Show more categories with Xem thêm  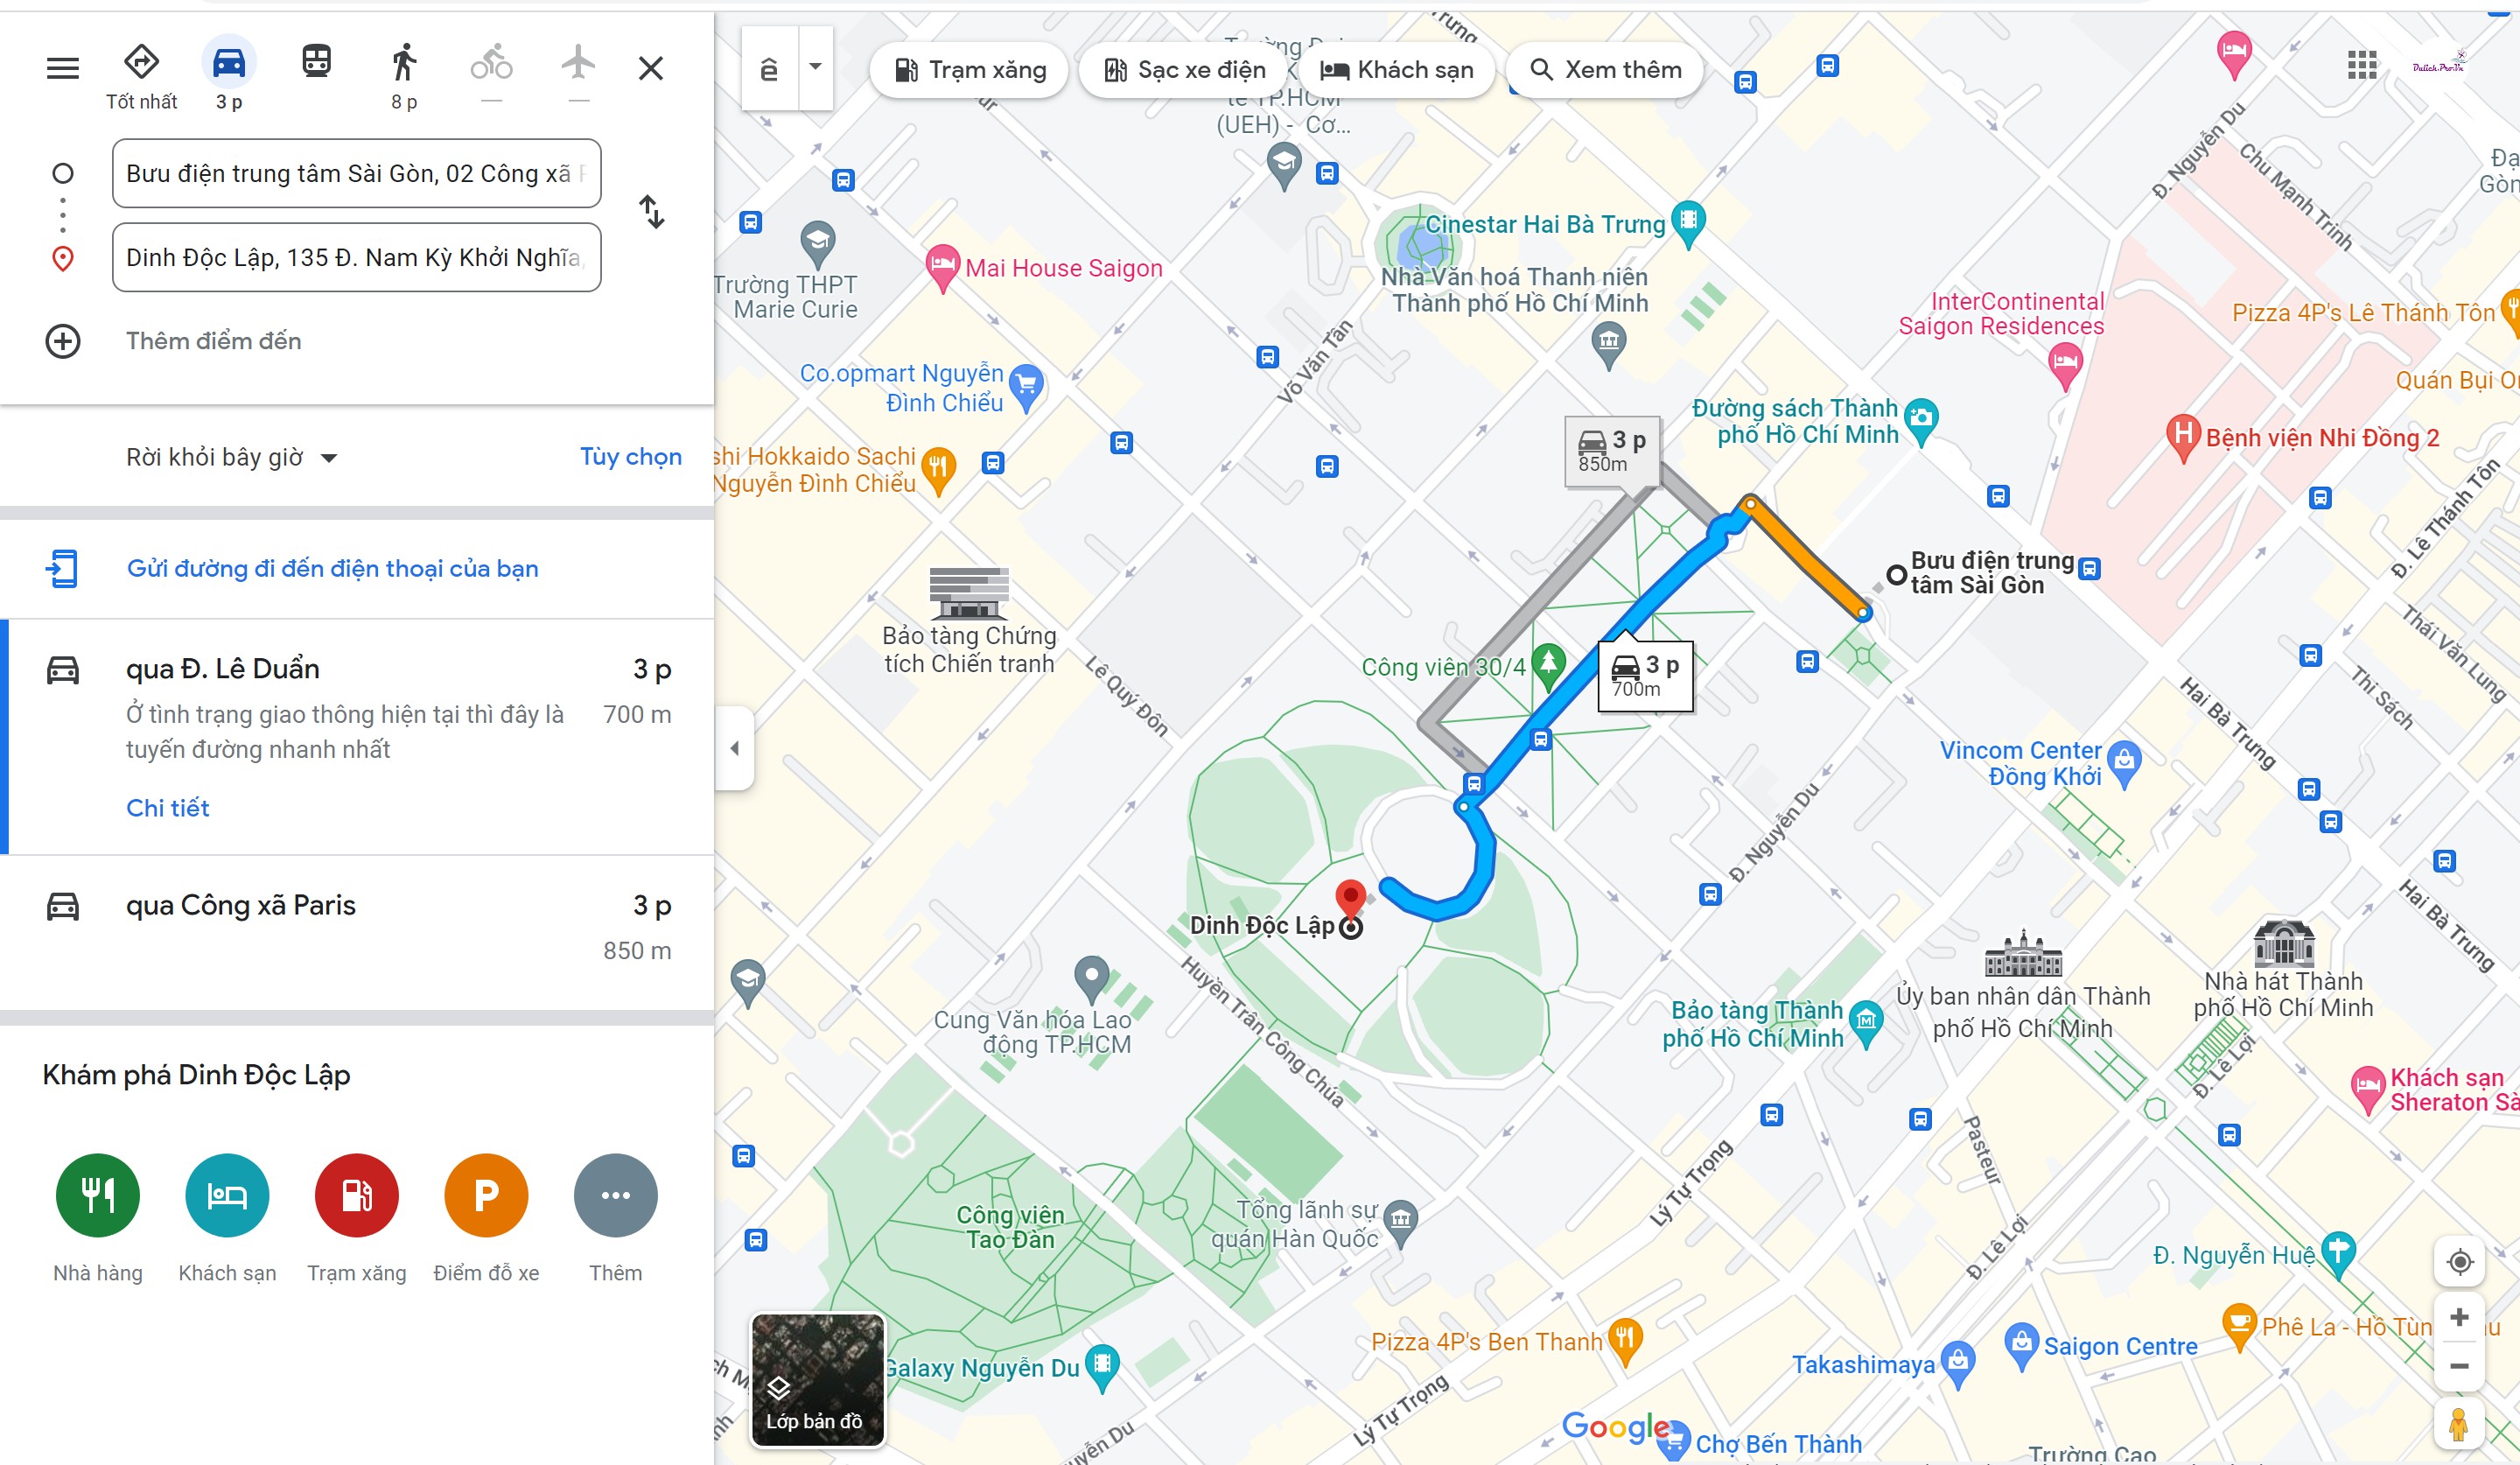1606,70
